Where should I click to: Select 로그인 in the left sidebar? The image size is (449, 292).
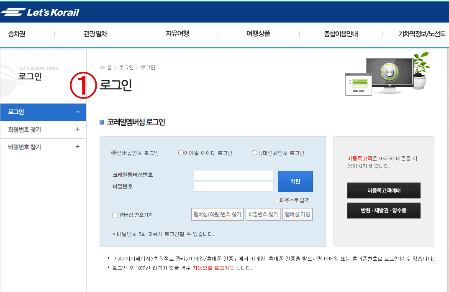[43, 112]
